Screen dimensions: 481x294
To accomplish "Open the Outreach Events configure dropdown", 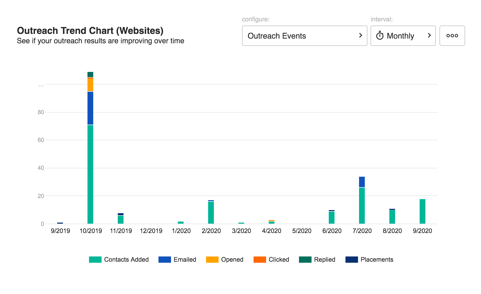I will pos(304,36).
